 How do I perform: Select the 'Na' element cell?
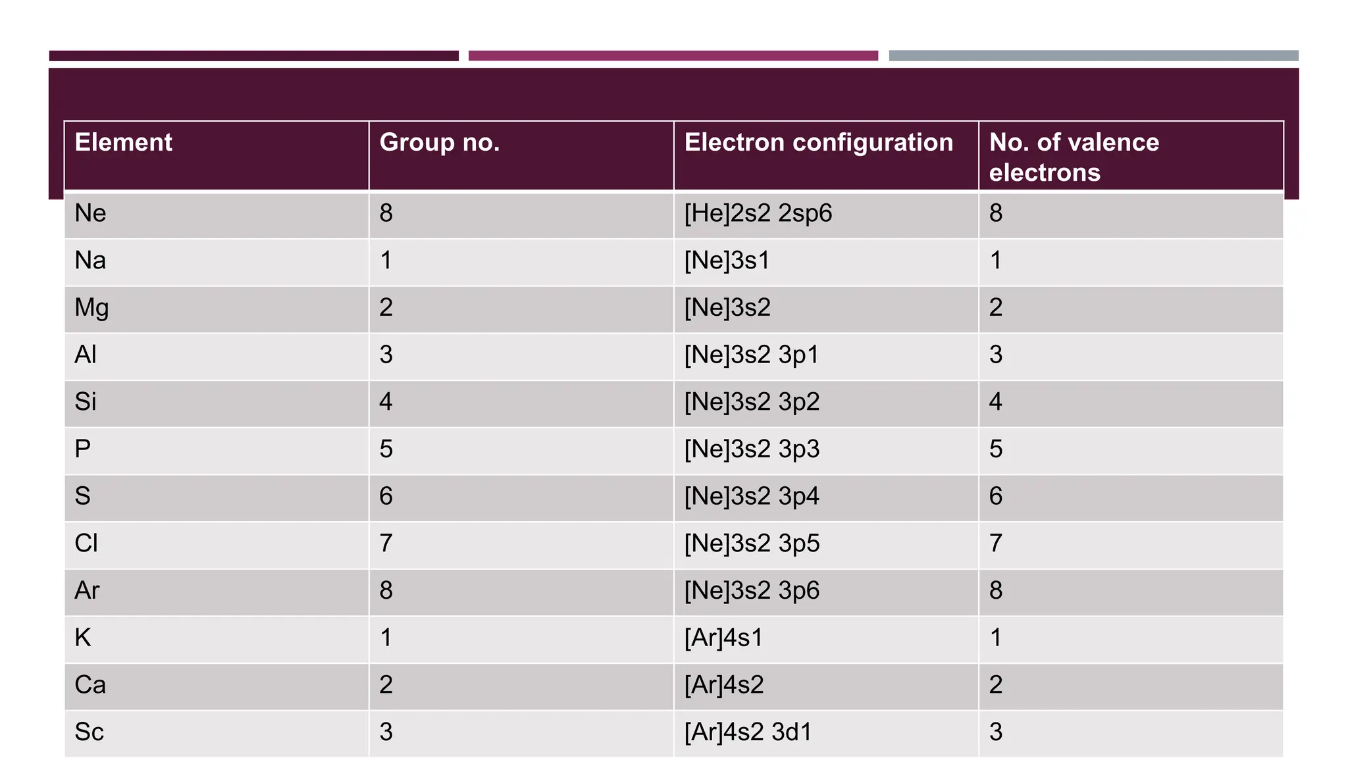[91, 261]
